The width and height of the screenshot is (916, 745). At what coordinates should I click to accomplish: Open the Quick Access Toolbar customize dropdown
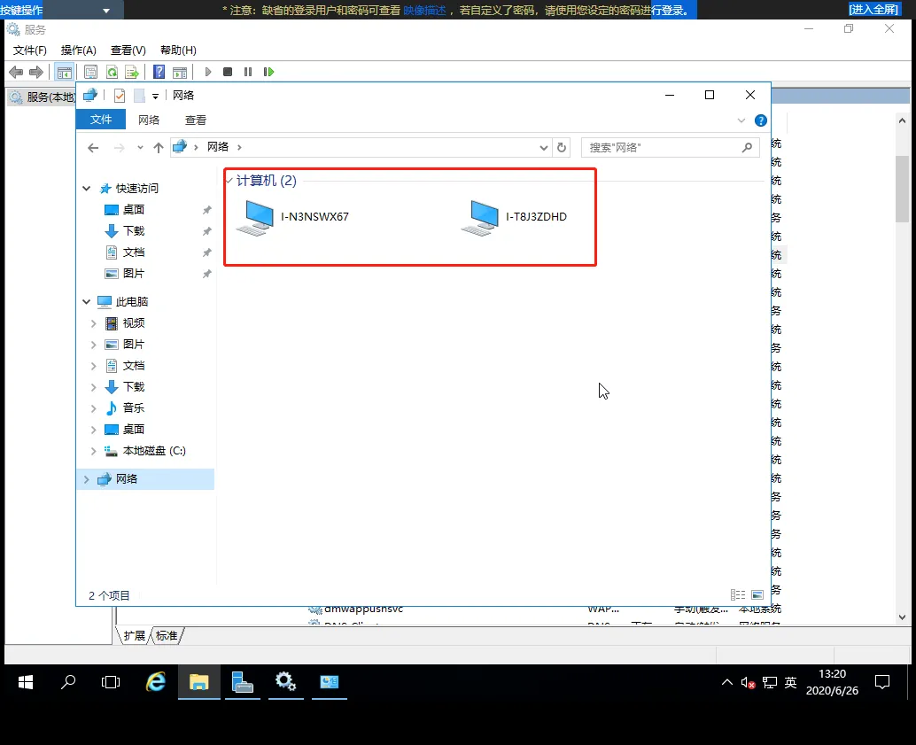coord(155,95)
